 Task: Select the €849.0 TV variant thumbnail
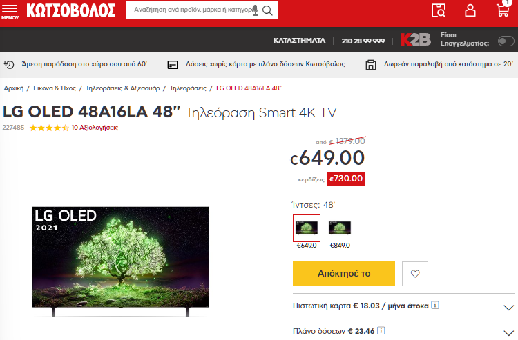point(340,228)
